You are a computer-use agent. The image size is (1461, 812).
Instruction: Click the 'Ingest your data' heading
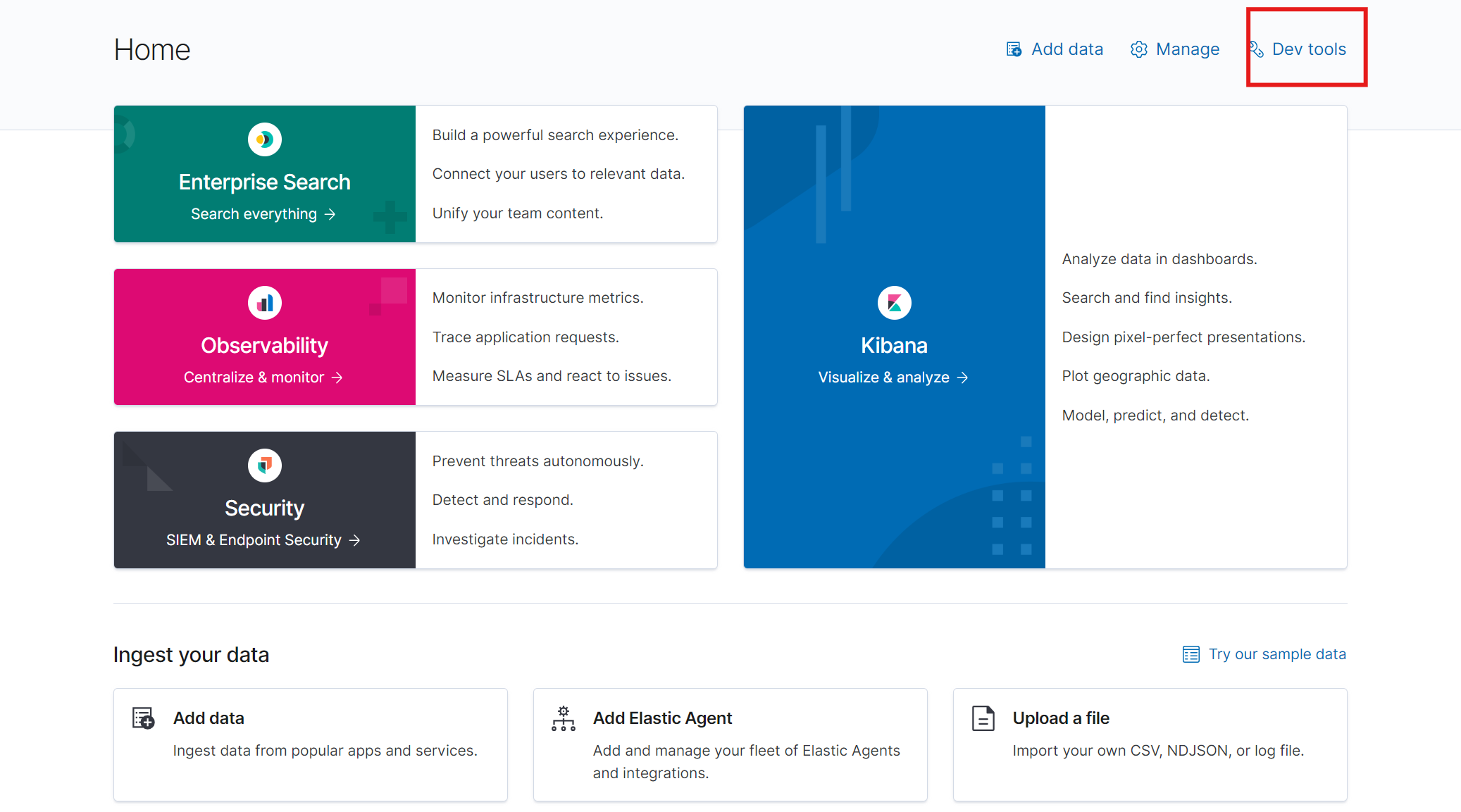[192, 655]
